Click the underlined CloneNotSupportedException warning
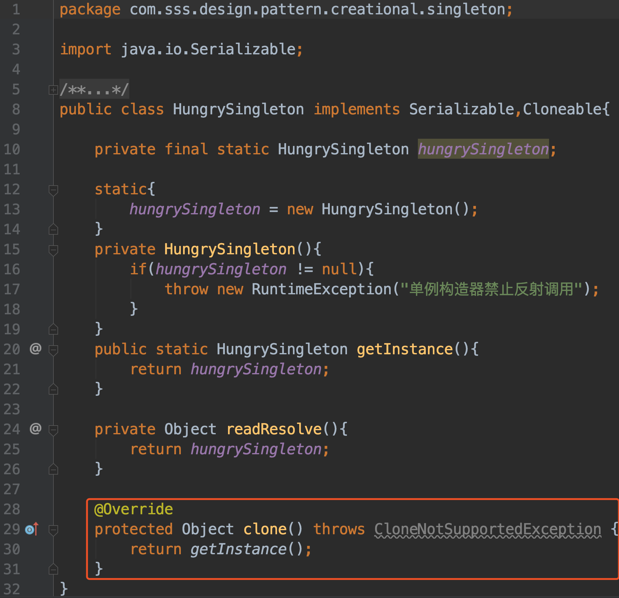Screen dimensions: 619x598 tap(487, 529)
